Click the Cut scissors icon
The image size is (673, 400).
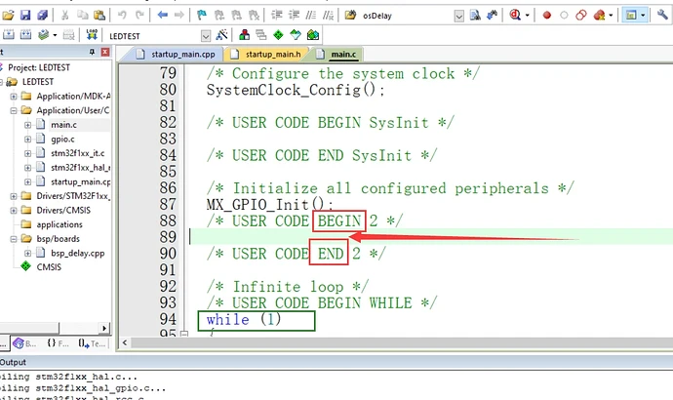coord(64,15)
